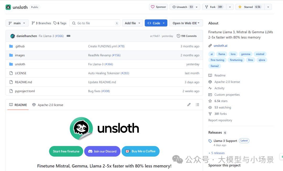The height and width of the screenshot is (171, 283).
Task: Click the unsloth sloth avatar icon
Action: click(8, 7)
